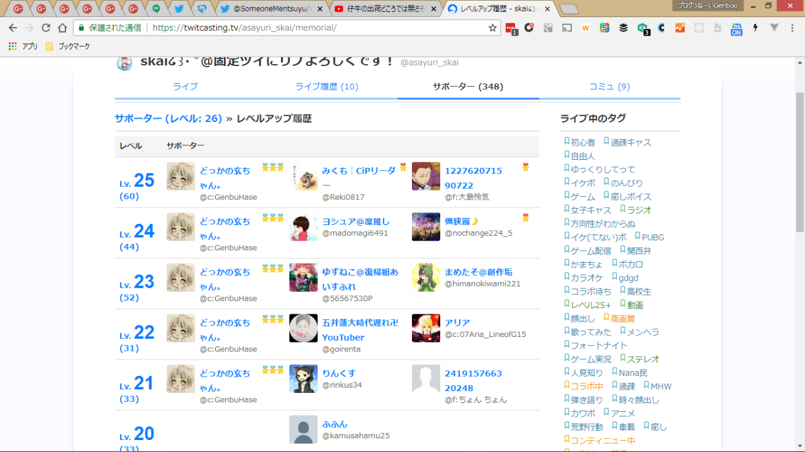Open a new browser tab
The width and height of the screenshot is (805, 452).
pos(569,9)
